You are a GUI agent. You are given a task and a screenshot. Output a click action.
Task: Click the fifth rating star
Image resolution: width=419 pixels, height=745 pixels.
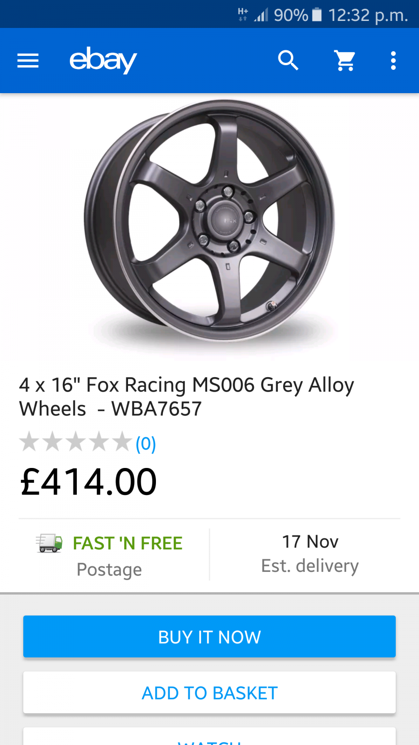(x=122, y=441)
